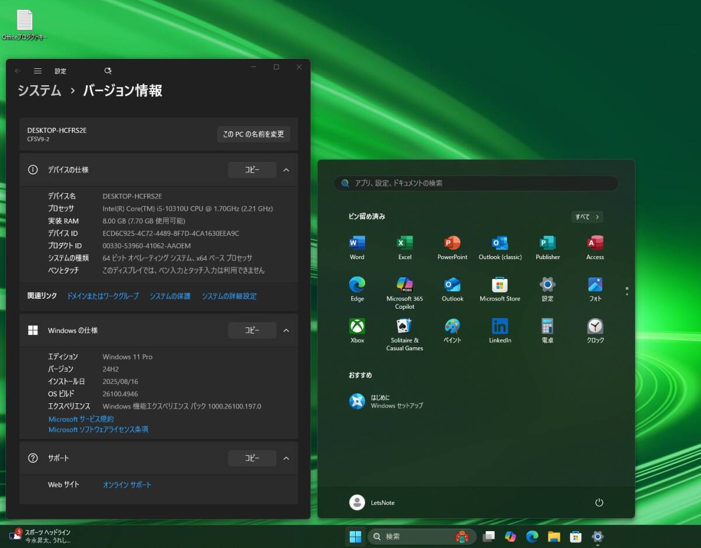Copy device specifications with コピー
The height and width of the screenshot is (548, 701).
pos(252,170)
